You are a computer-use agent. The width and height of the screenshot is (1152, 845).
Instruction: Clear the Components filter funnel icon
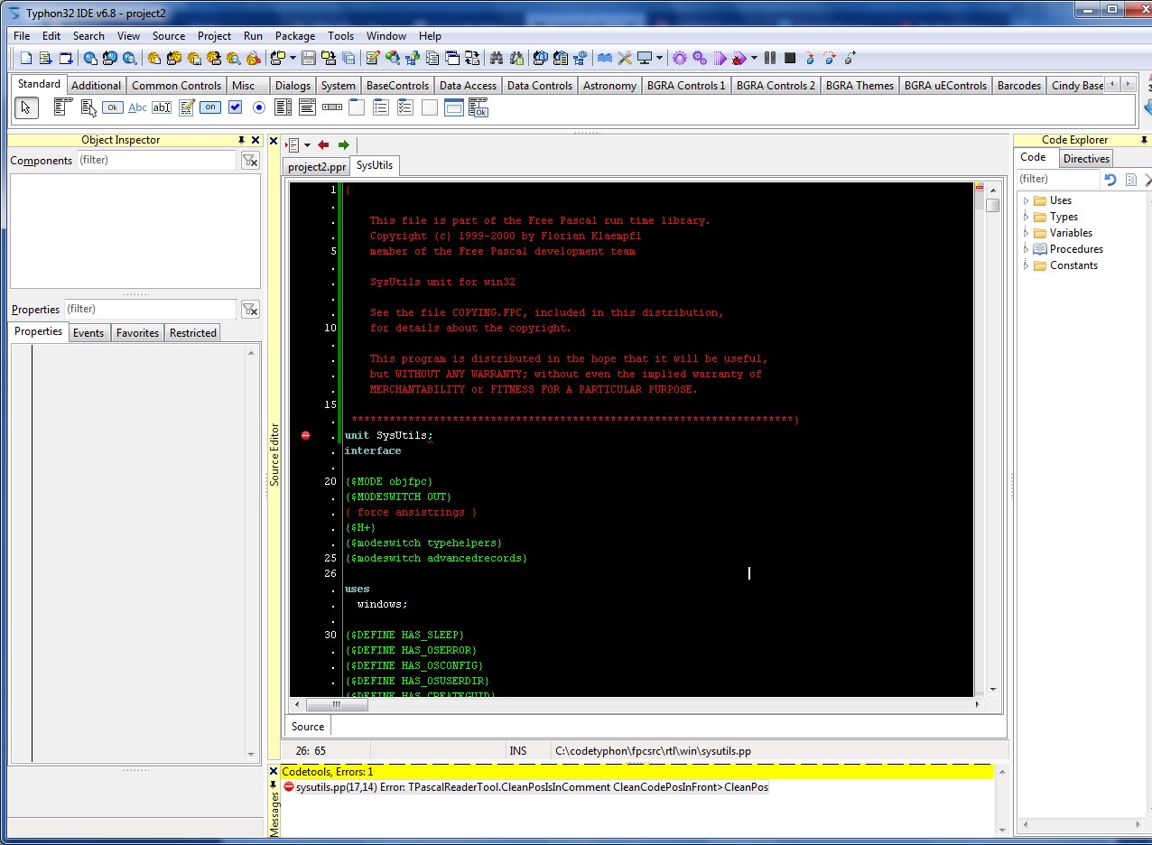(x=249, y=160)
